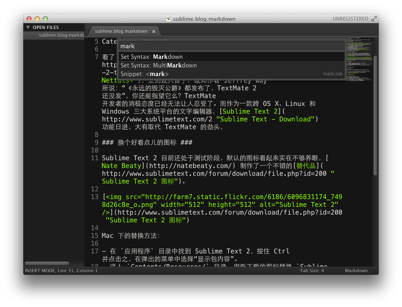
Task: Click the mark,tab trigger hint
Action: coord(332,74)
